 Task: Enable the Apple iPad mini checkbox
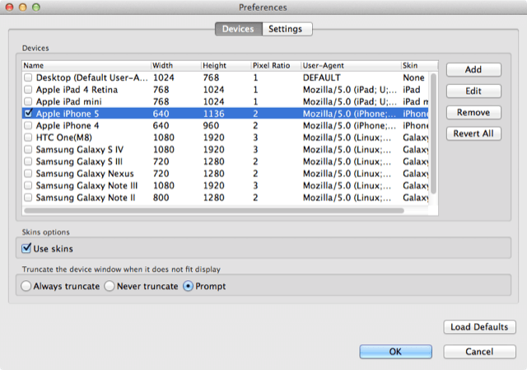click(x=29, y=101)
